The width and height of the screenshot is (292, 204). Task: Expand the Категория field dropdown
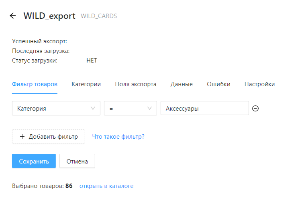pyautogui.click(x=56, y=108)
